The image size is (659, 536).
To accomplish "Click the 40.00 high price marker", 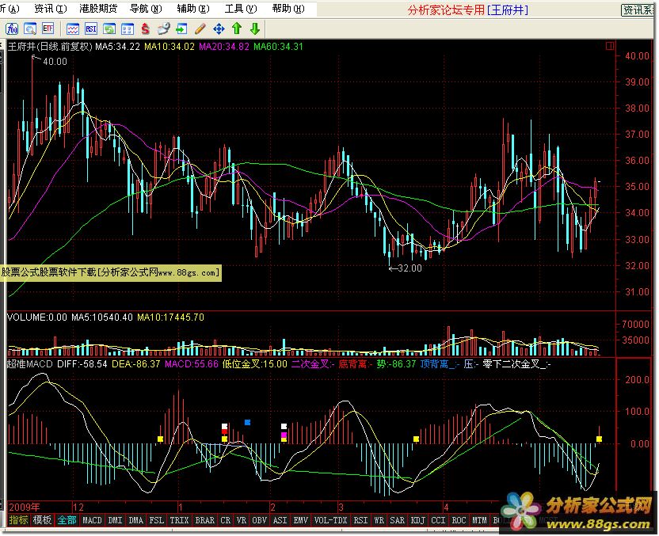I will pos(55,61).
